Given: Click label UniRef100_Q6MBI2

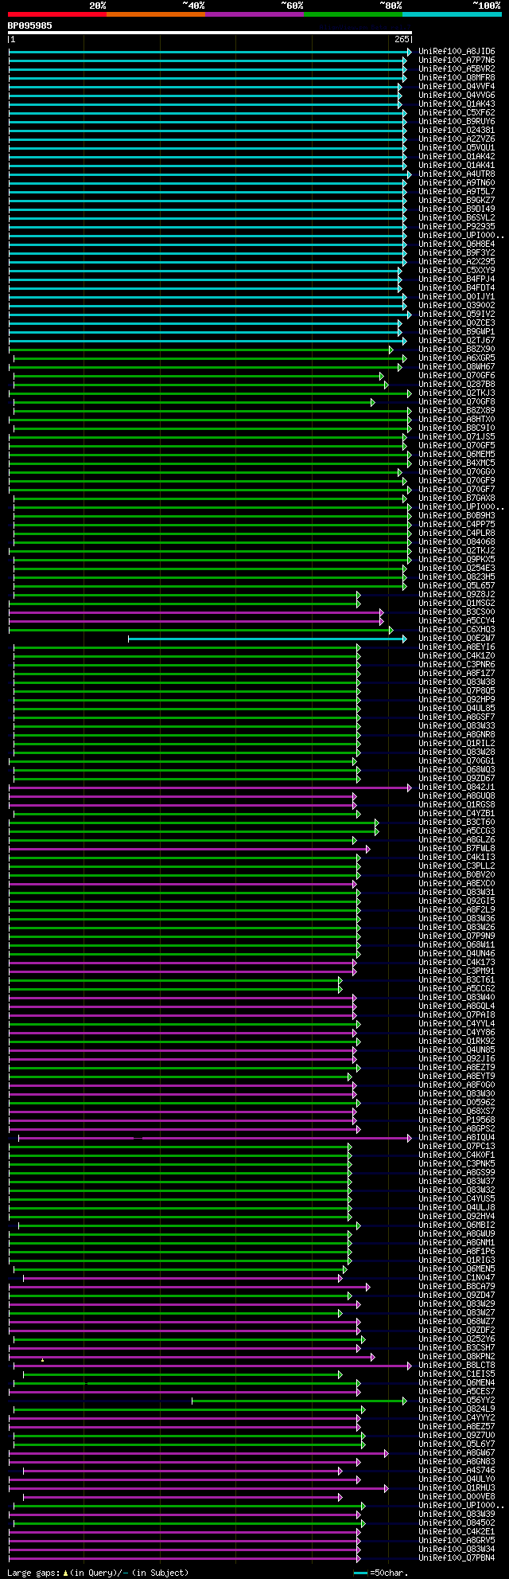Looking at the screenshot, I should tap(457, 1225).
